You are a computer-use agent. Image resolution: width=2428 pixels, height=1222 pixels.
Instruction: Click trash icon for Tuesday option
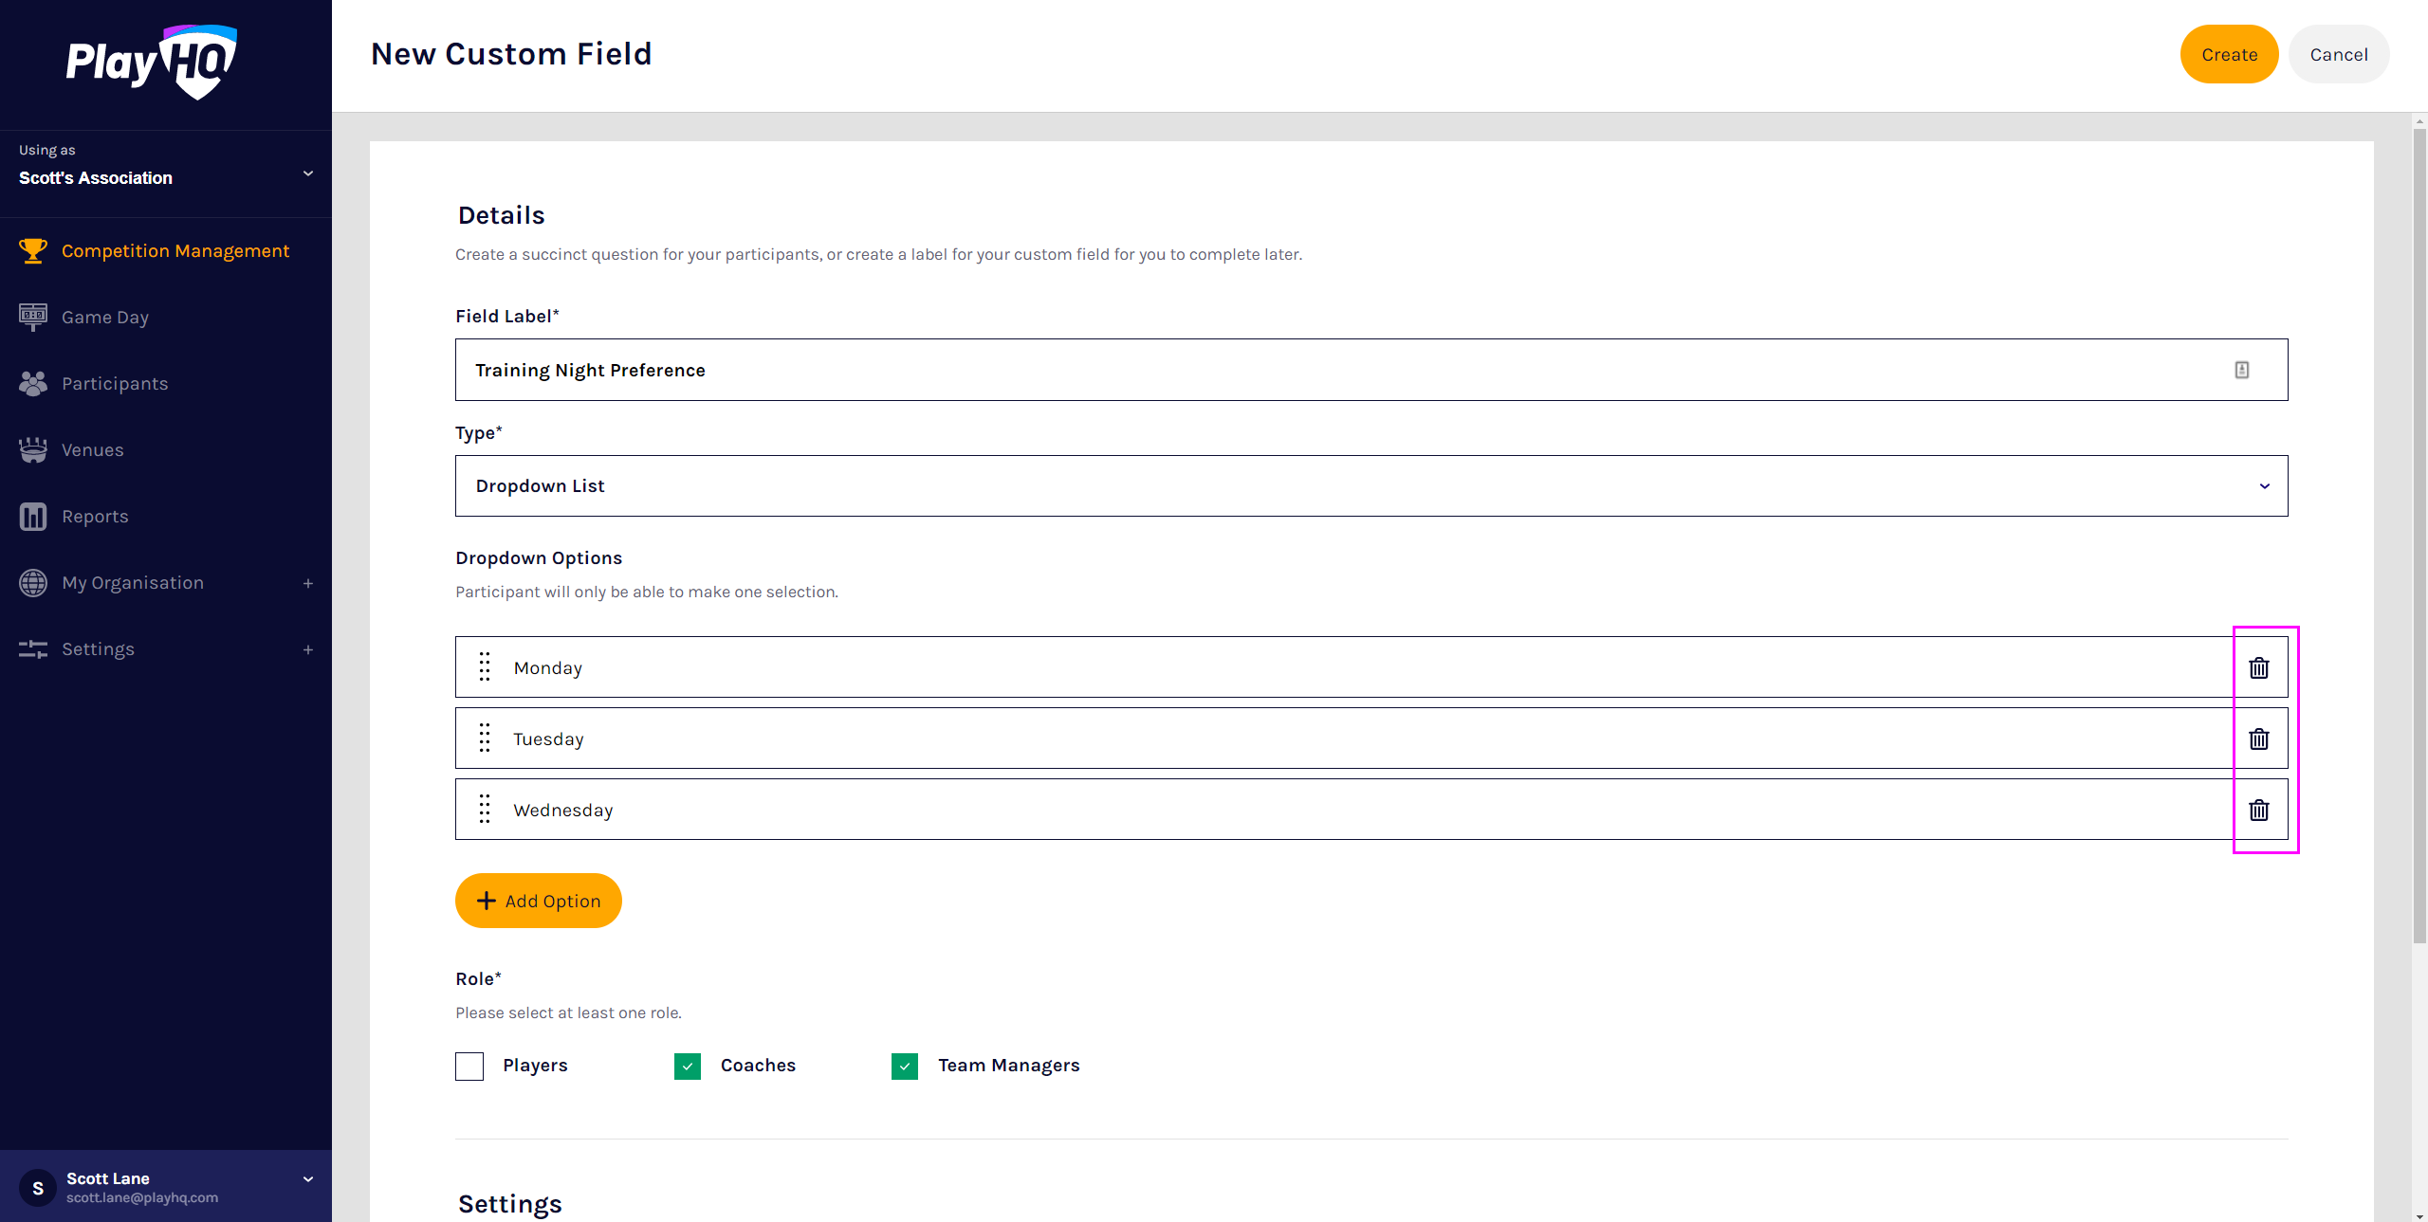[2258, 739]
